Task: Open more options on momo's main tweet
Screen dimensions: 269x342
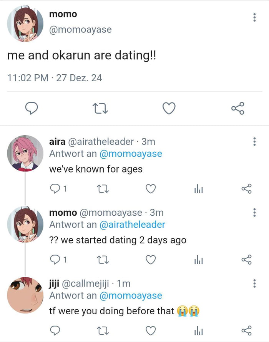Action: click(x=254, y=17)
